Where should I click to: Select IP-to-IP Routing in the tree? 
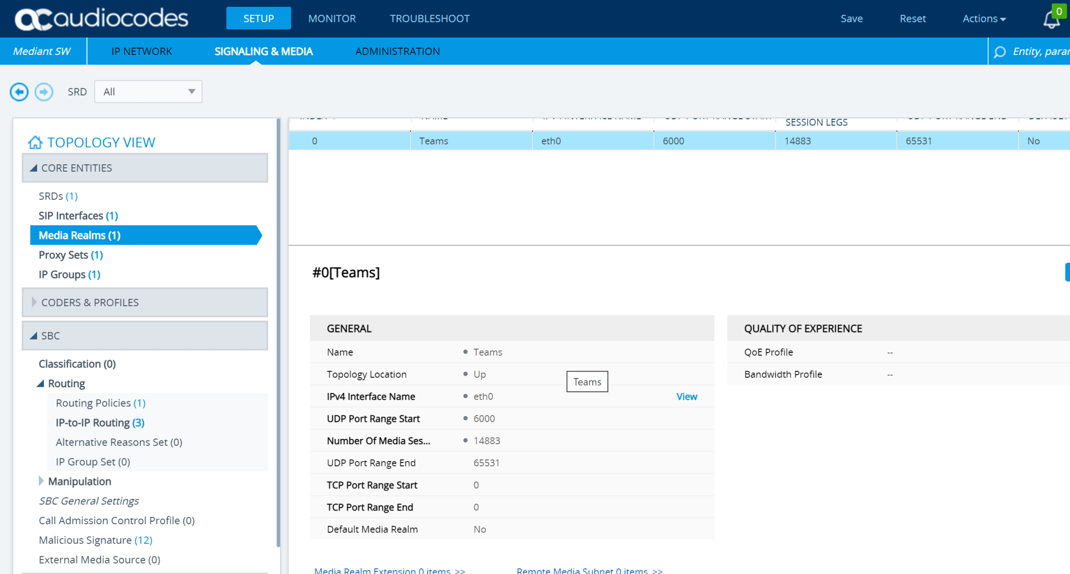pos(99,423)
